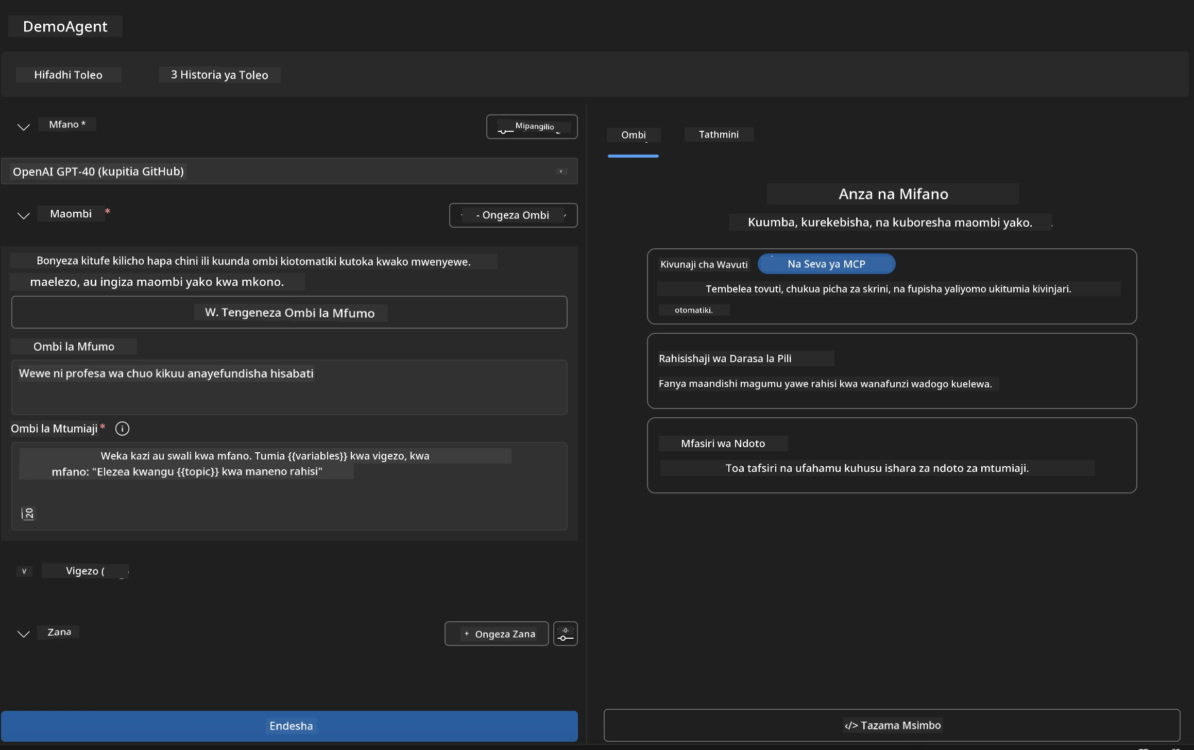Collapse the Mfano section chevron
Viewport: 1194px width, 750px height.
tap(24, 127)
